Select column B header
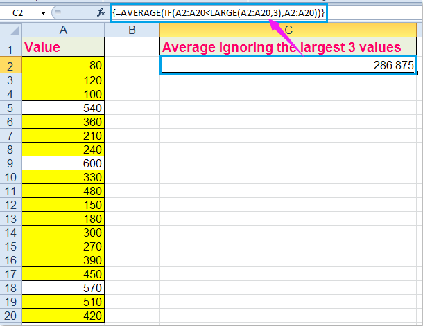Image resolution: width=423 pixels, height=326 pixels. click(x=132, y=30)
